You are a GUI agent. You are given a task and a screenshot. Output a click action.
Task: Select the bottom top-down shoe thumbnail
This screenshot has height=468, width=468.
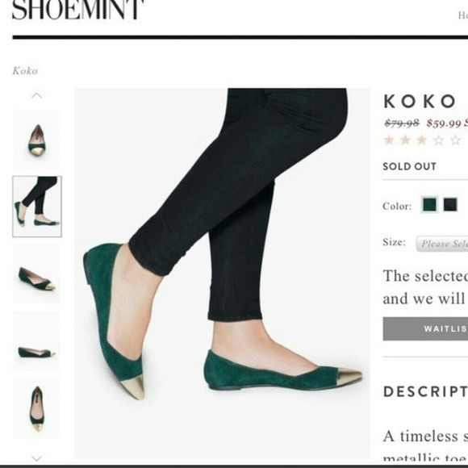pos(36,408)
